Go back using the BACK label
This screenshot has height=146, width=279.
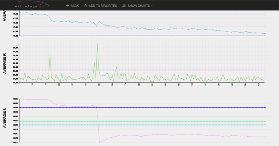(x=74, y=6)
